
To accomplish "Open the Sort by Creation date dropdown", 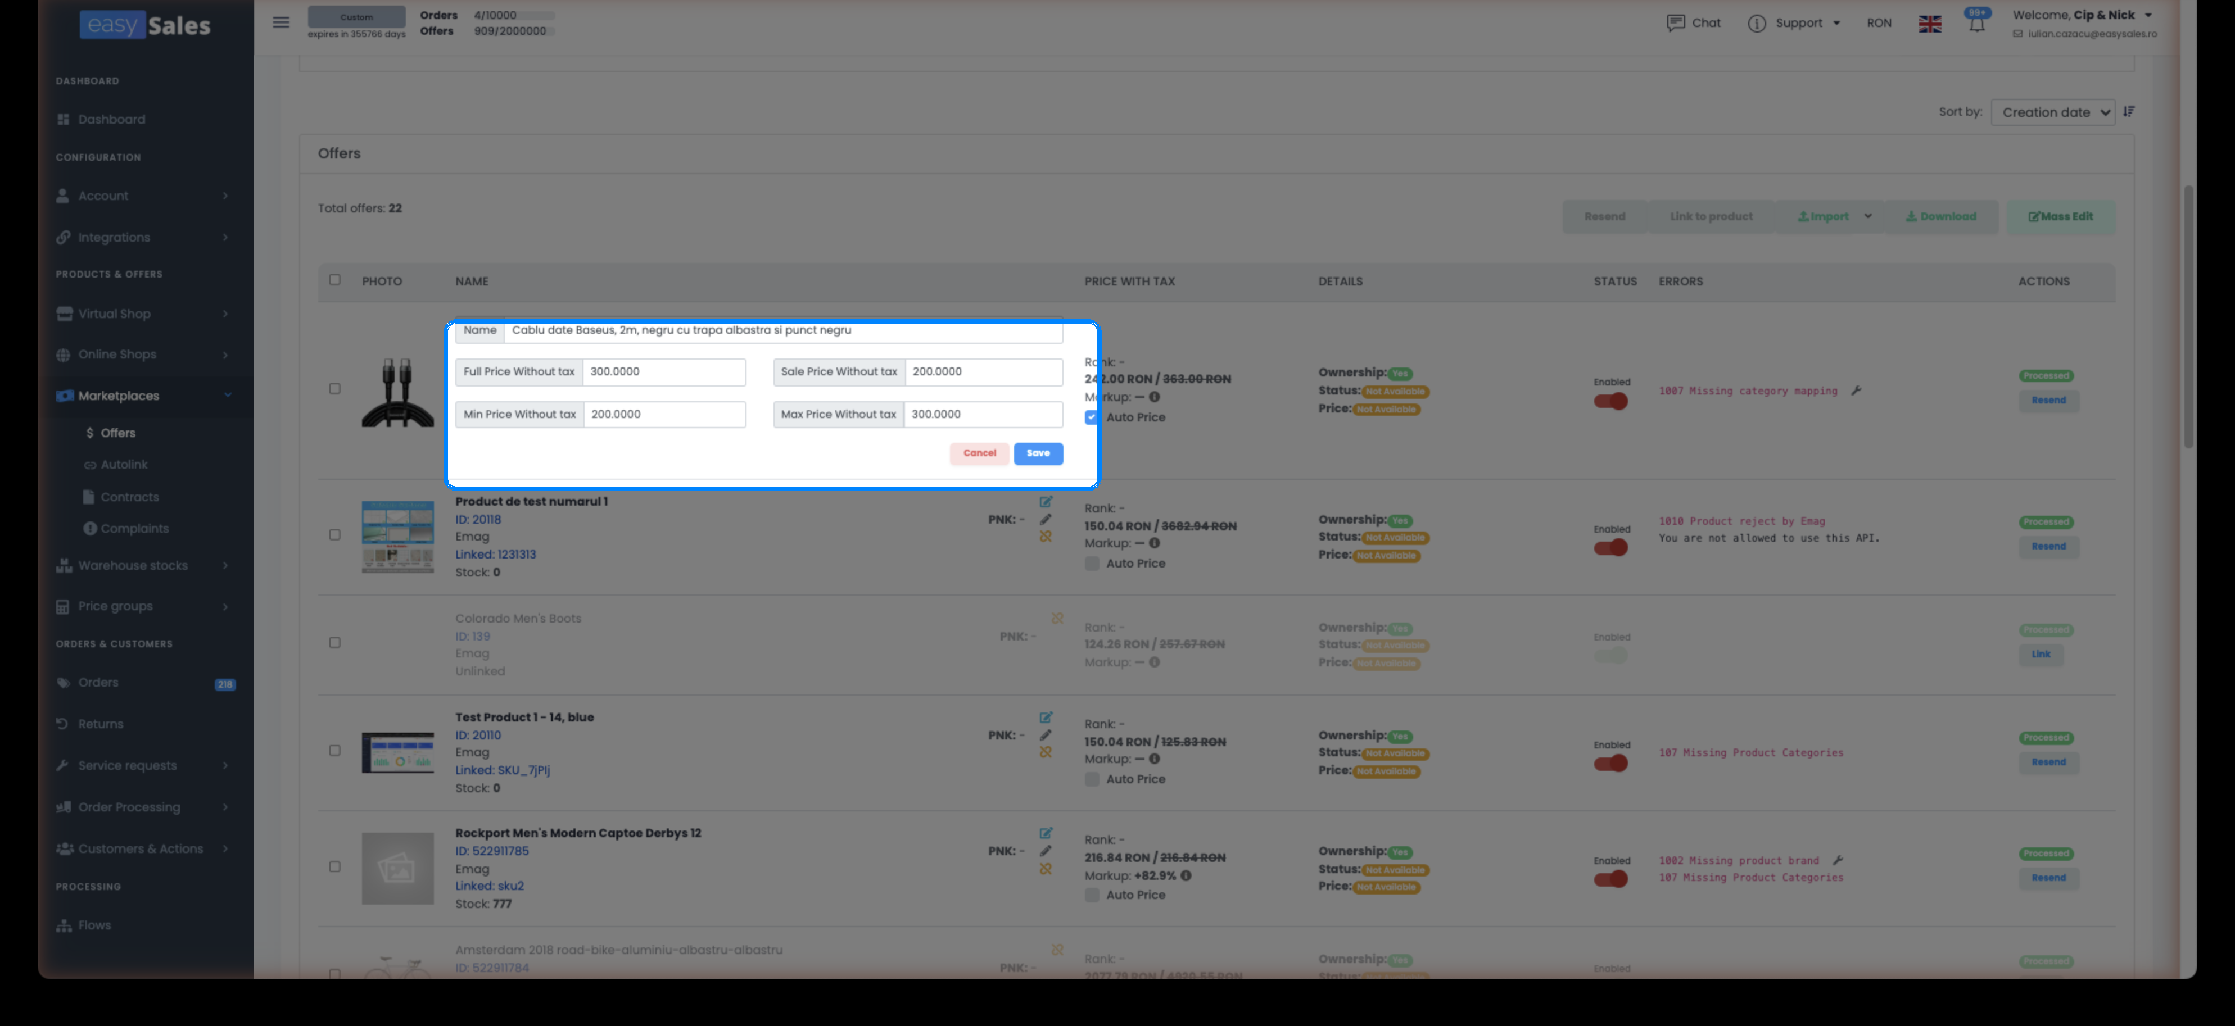I will pos(2053,113).
